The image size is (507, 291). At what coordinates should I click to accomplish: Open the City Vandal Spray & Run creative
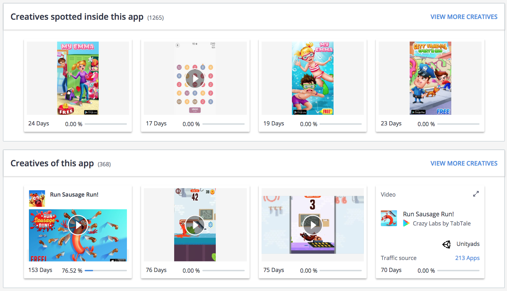click(x=430, y=78)
